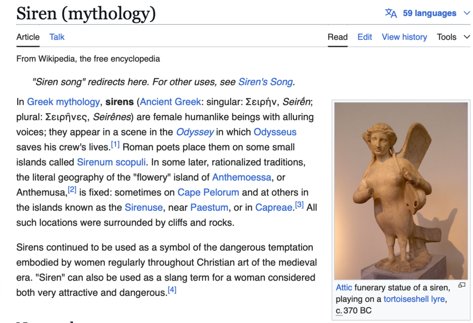
Task: Follow the Greek mythology link
Action: (63, 102)
